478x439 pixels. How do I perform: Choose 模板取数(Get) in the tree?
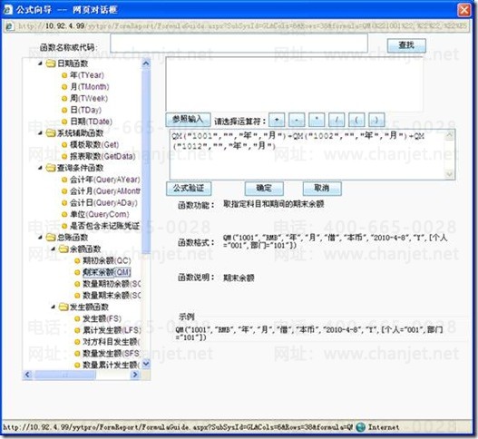click(94, 144)
